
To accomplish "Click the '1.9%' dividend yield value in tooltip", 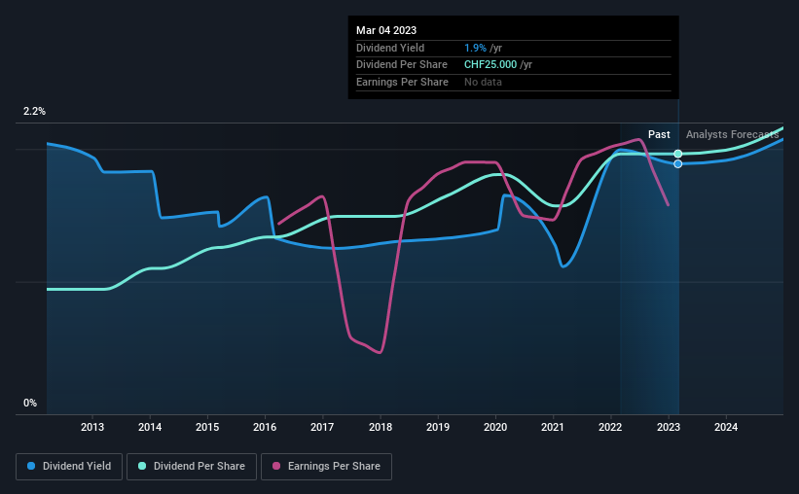I will [x=475, y=48].
